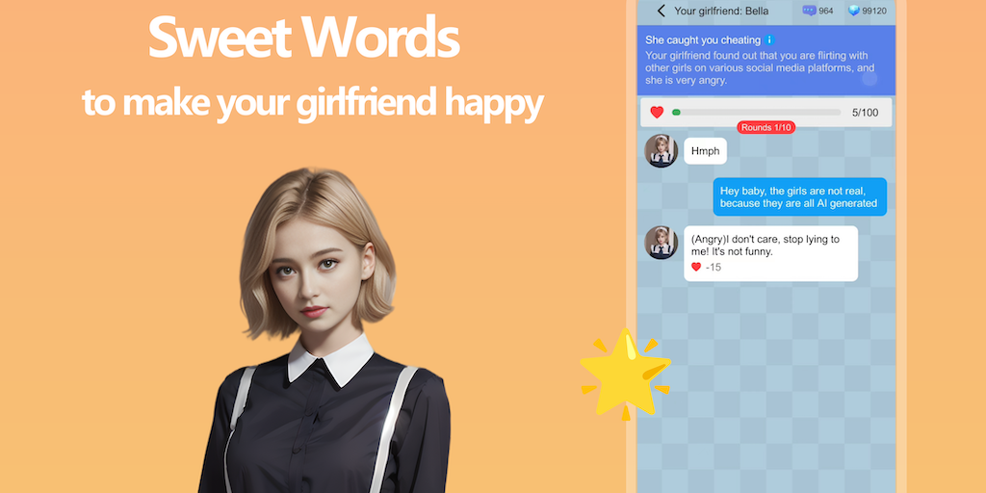Tap the red heart icon on the progress bar
The width and height of the screenshot is (986, 493).
(x=657, y=113)
